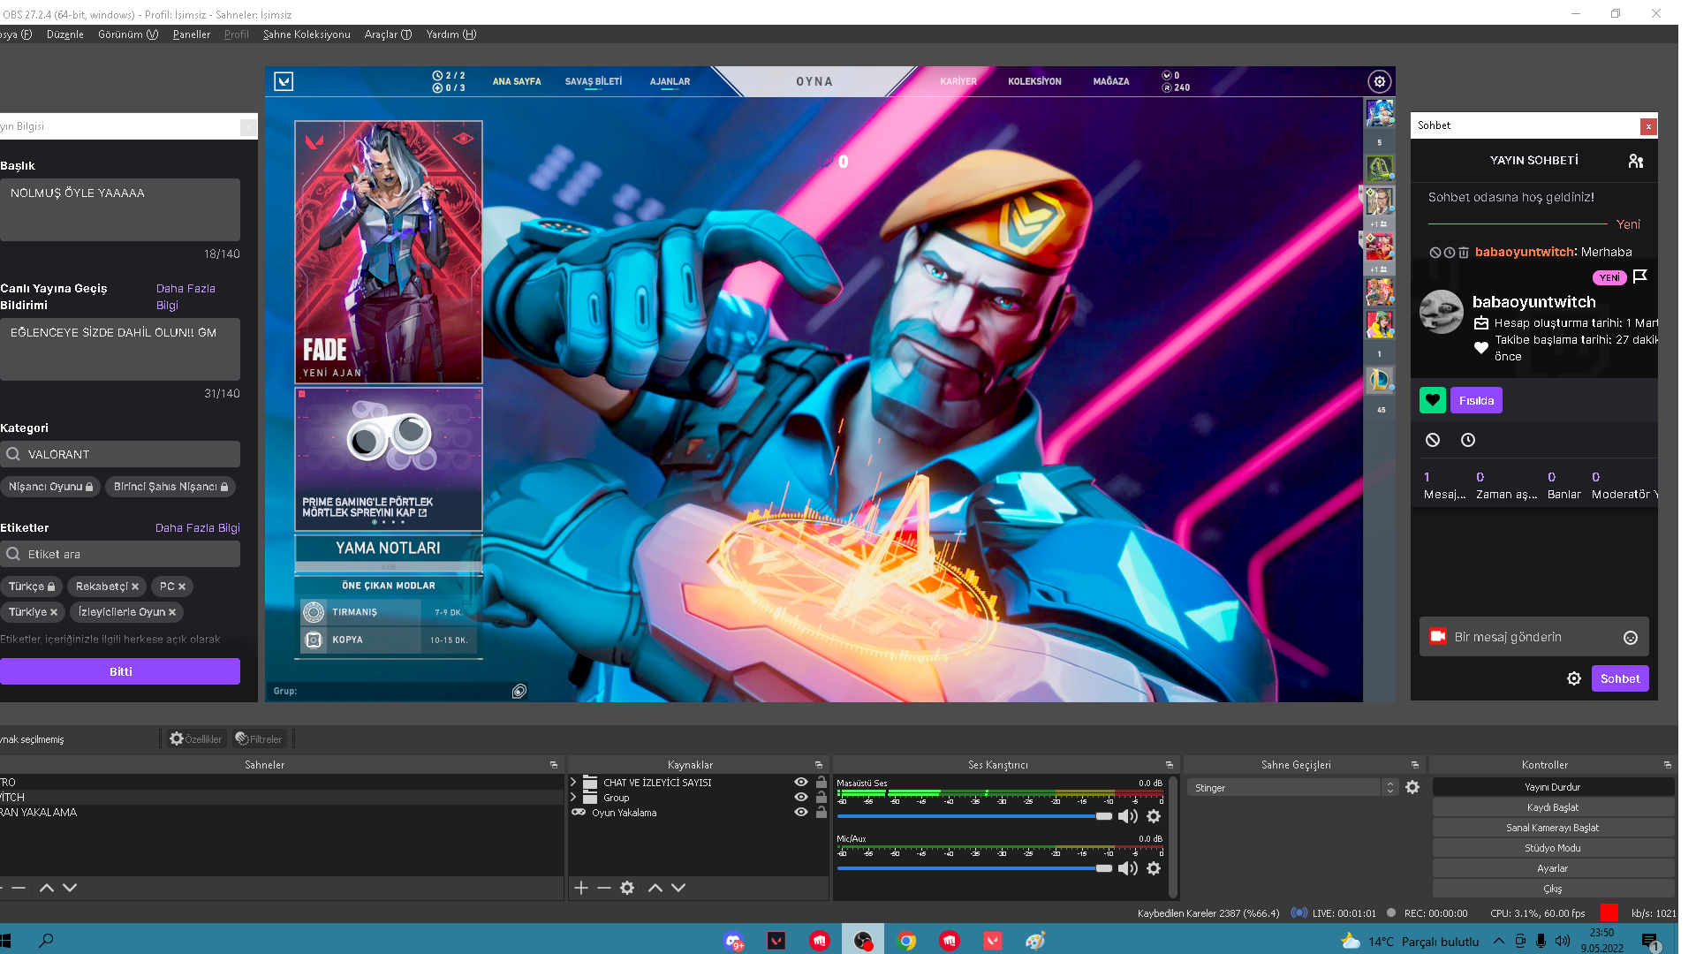Open scene transition properties gear icon
The width and height of the screenshot is (1696, 954).
pos(1412,787)
